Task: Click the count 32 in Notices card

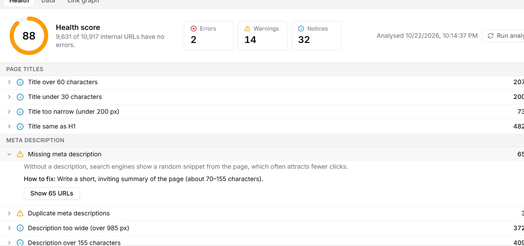Action: coord(304,40)
